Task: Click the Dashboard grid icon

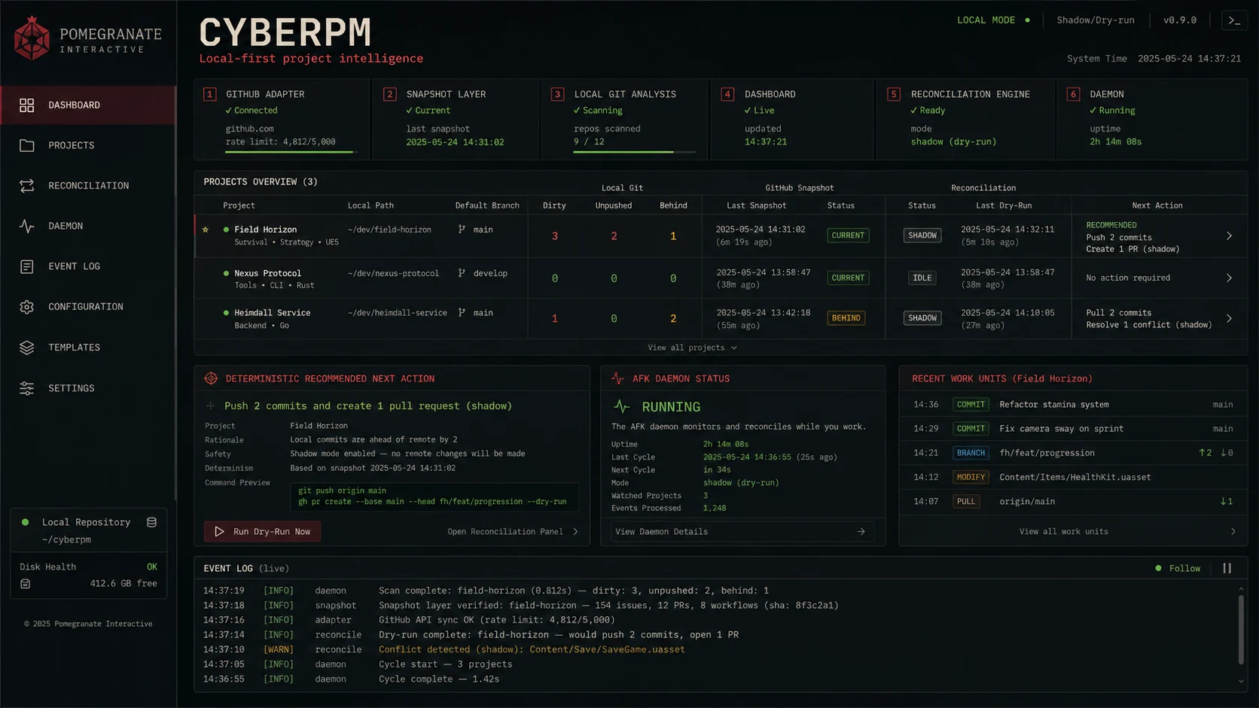Action: tap(27, 105)
